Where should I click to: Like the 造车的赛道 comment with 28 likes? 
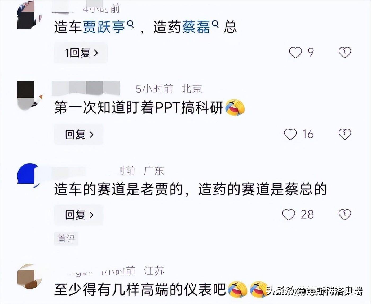289,214
